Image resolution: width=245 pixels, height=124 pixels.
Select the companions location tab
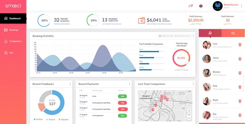point(210,33)
